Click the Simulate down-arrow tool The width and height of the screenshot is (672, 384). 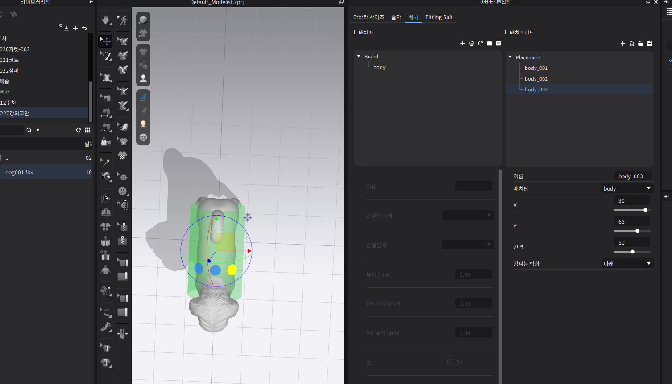[106, 20]
